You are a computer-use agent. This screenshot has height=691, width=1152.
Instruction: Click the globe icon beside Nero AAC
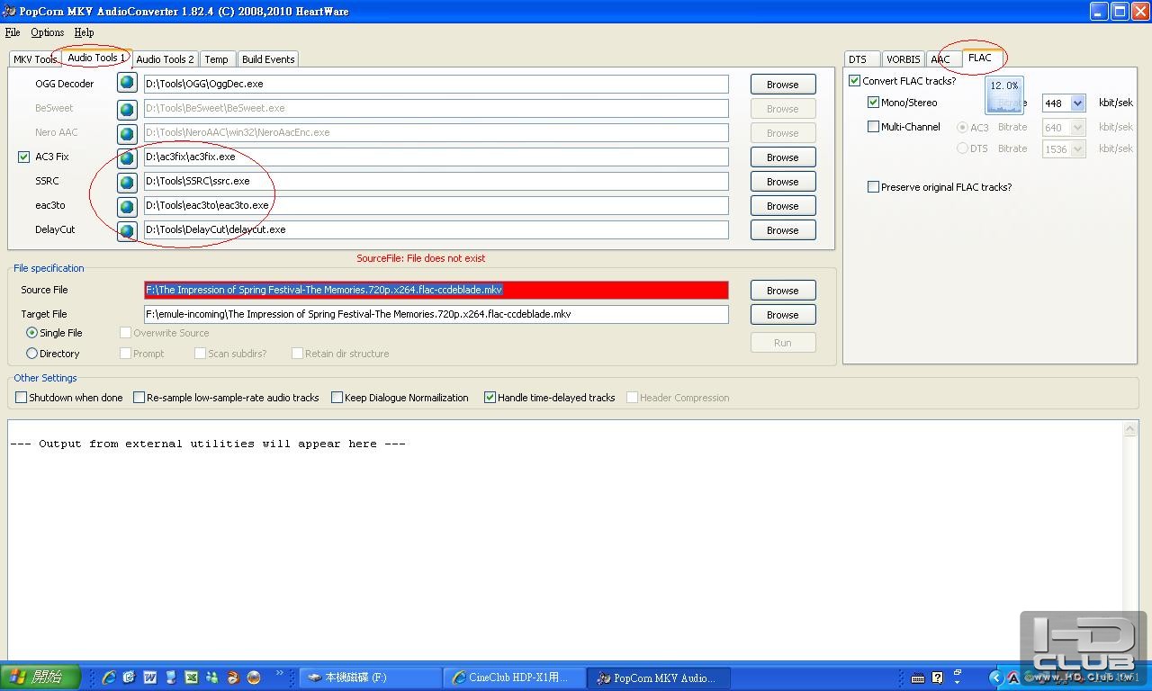pyautogui.click(x=127, y=132)
